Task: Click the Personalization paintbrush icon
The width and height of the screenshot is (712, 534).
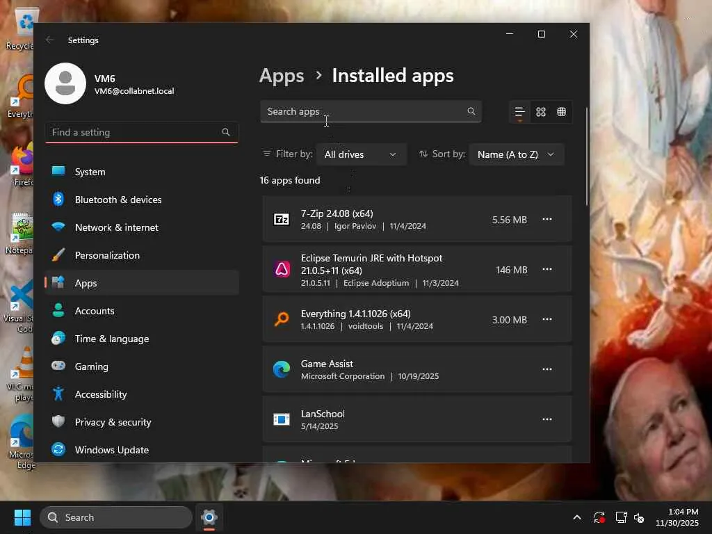Action: pos(58,254)
